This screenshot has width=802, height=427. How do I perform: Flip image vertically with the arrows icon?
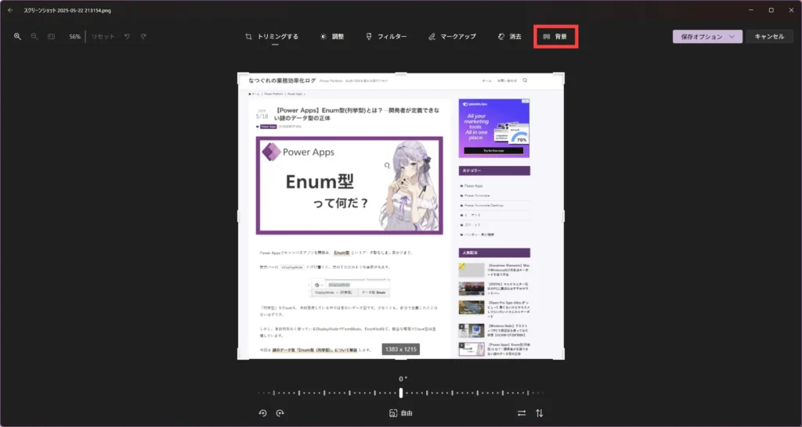(540, 413)
